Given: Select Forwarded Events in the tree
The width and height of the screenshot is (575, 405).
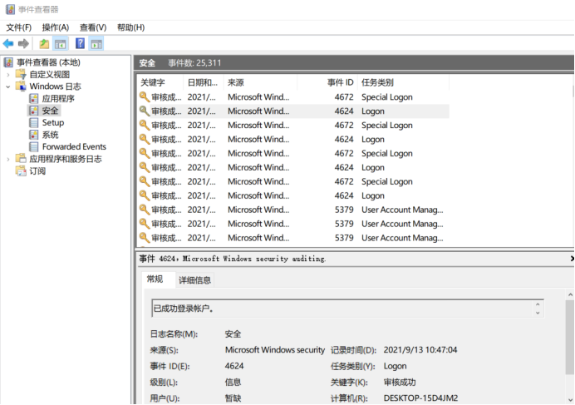Looking at the screenshot, I should 74,147.
